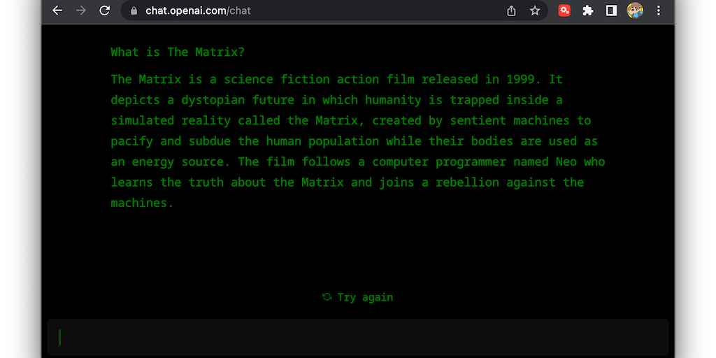Toggle the browser side panel
This screenshot has width=716, height=358.
tap(611, 10)
